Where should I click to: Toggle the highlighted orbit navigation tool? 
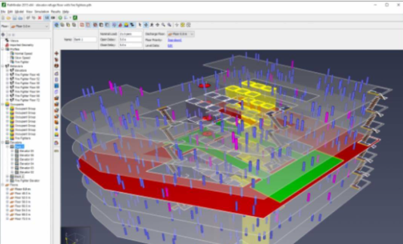[x=146, y=25]
